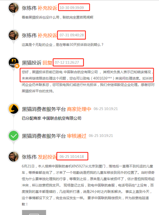
Task: Open 黑猫投诉 merchant avatar with 商 badge
Action: click(x=14, y=62)
